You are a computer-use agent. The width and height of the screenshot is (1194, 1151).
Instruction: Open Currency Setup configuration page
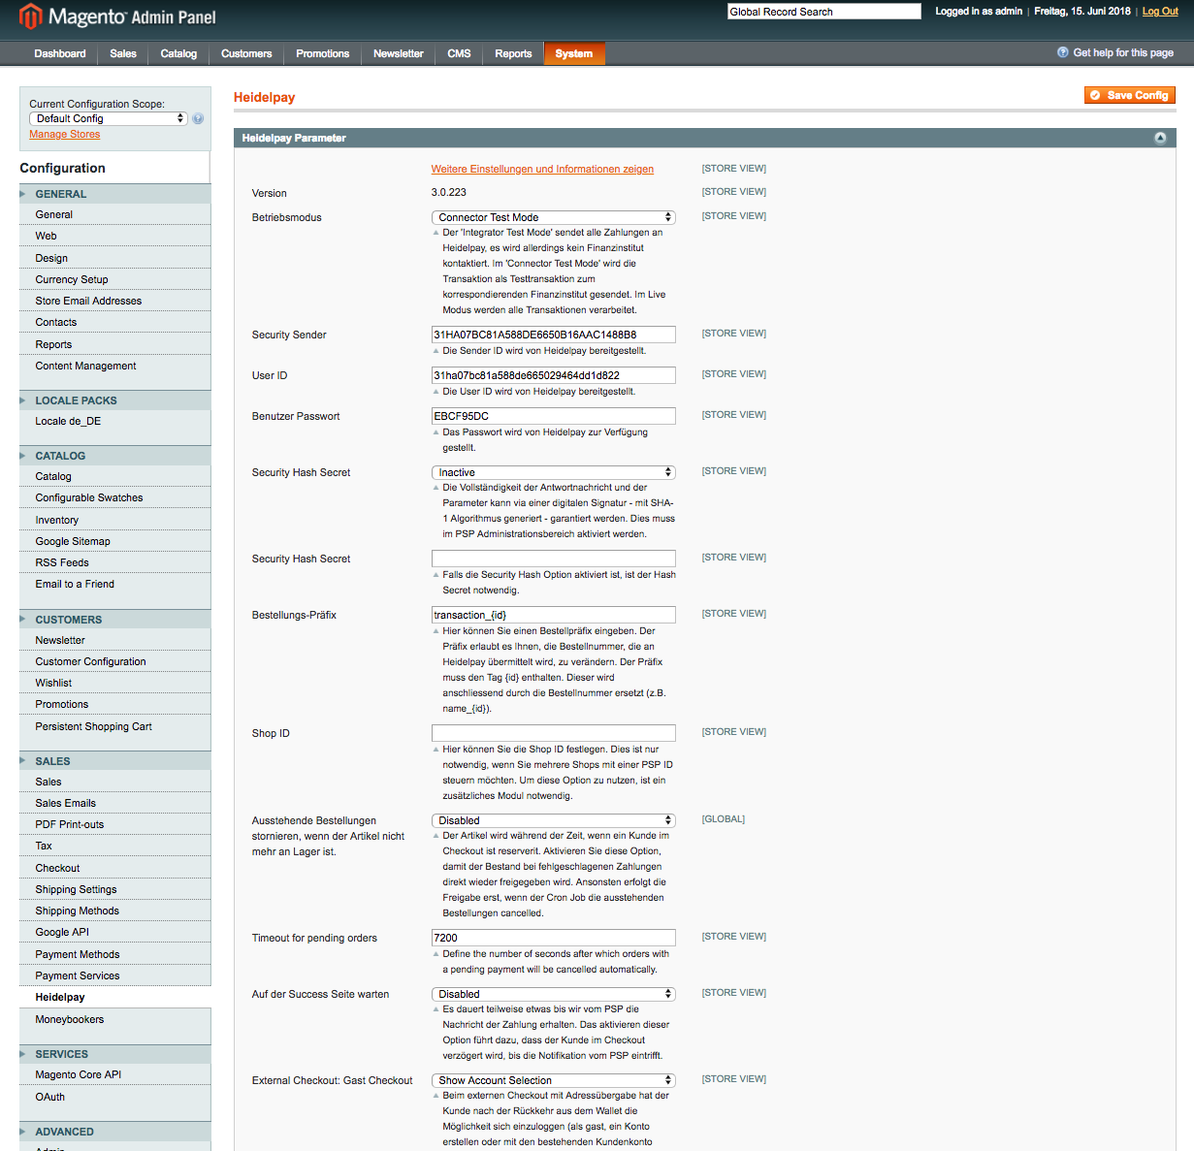115,279
